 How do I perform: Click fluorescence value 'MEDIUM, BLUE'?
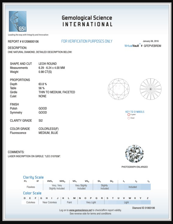point(48,133)
